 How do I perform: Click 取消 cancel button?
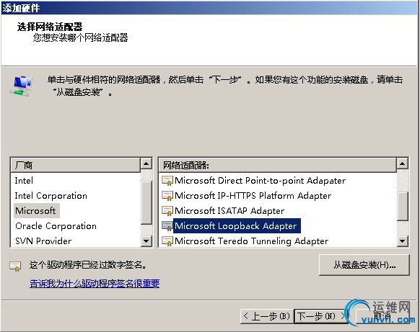pos(382,316)
